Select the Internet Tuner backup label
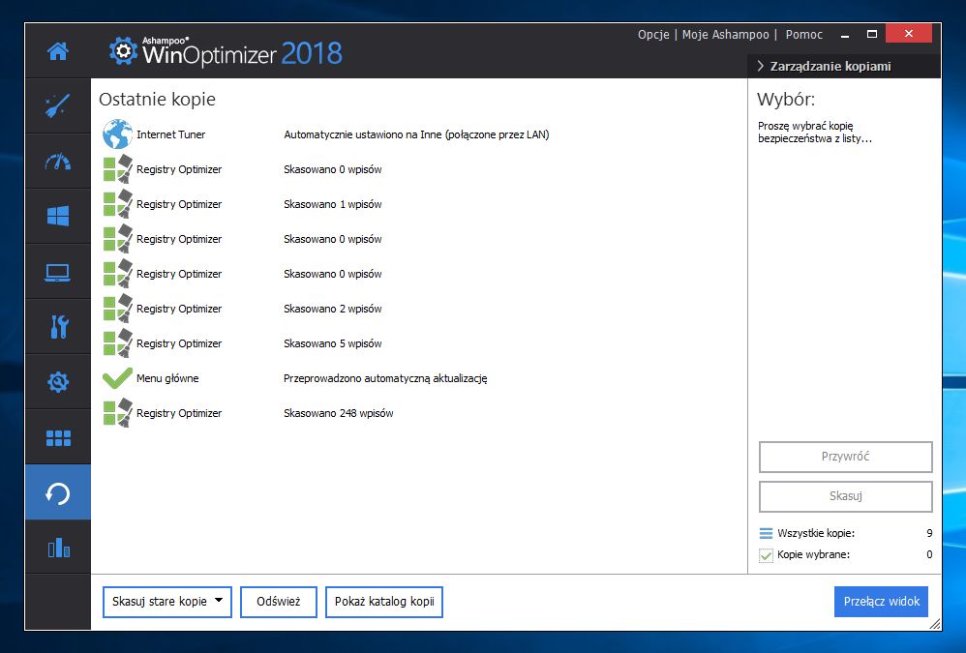966x653 pixels. [170, 134]
